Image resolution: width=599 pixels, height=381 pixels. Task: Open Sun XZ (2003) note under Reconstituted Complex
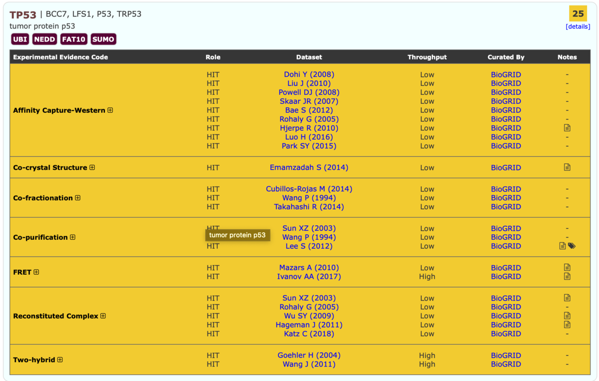567,298
